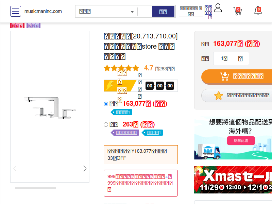Click the blue search button
Viewport: 272px width, 204px height.
pos(163,11)
